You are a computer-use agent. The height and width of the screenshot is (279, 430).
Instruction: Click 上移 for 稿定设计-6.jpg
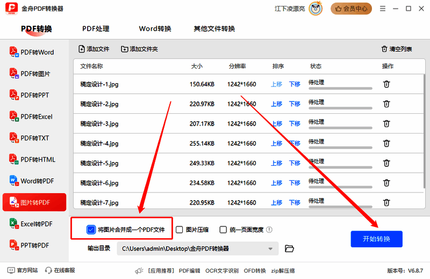tap(276, 182)
